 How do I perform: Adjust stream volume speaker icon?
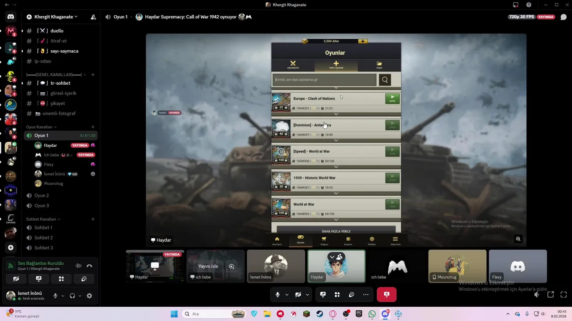click(537, 294)
